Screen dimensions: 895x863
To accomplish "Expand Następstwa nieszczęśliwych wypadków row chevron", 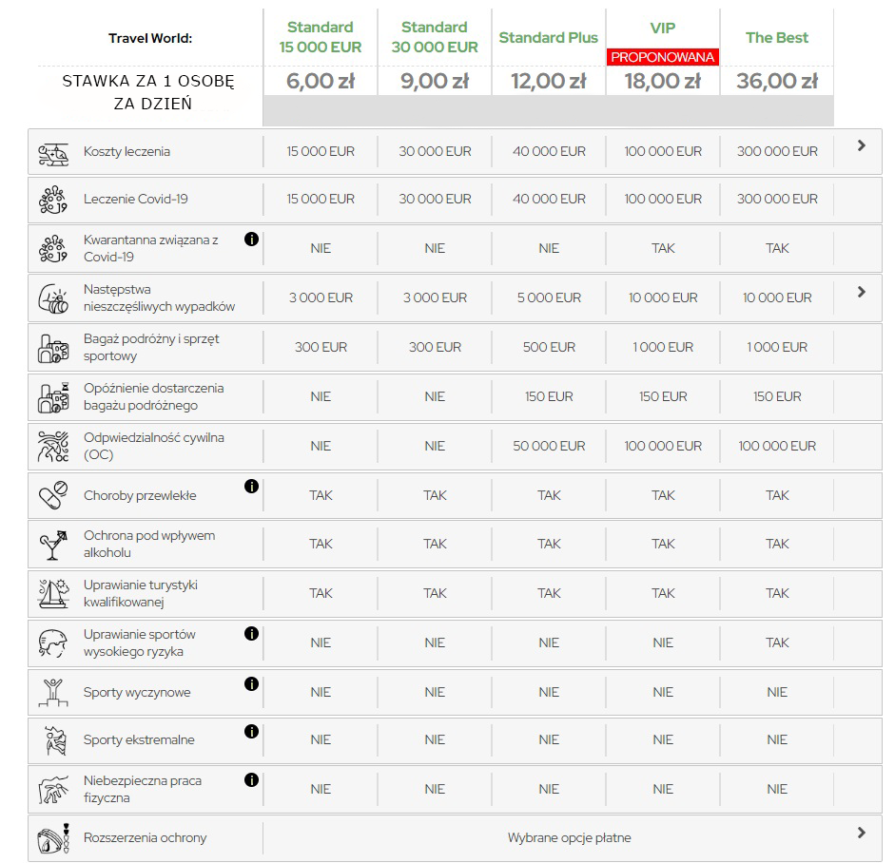I will click(862, 292).
